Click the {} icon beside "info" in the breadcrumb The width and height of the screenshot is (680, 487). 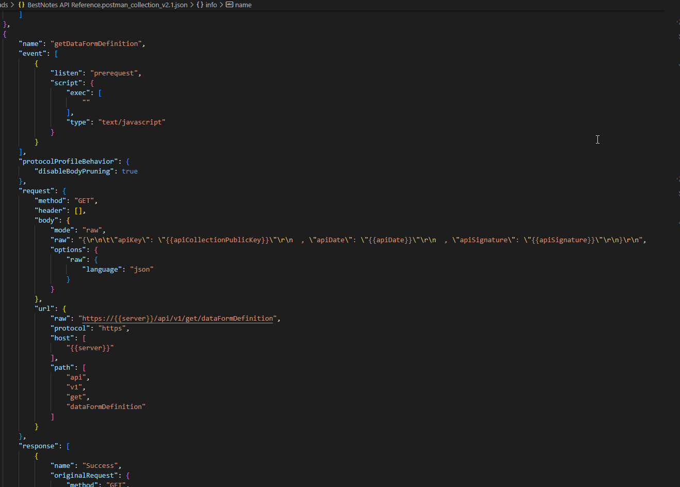[200, 5]
